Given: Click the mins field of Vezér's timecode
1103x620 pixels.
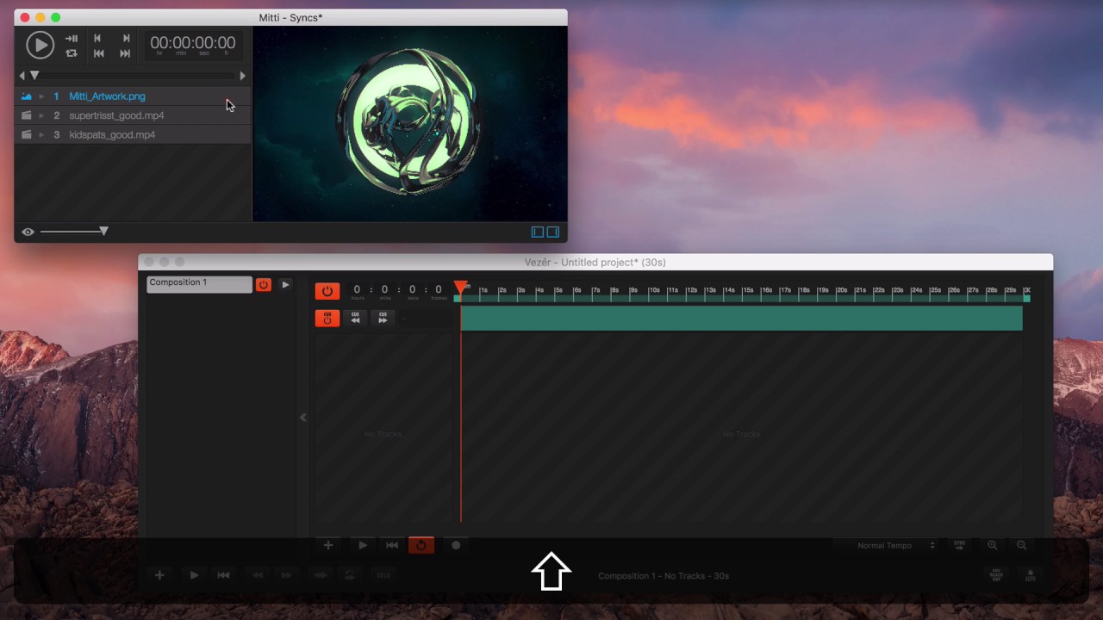Looking at the screenshot, I should click(385, 290).
